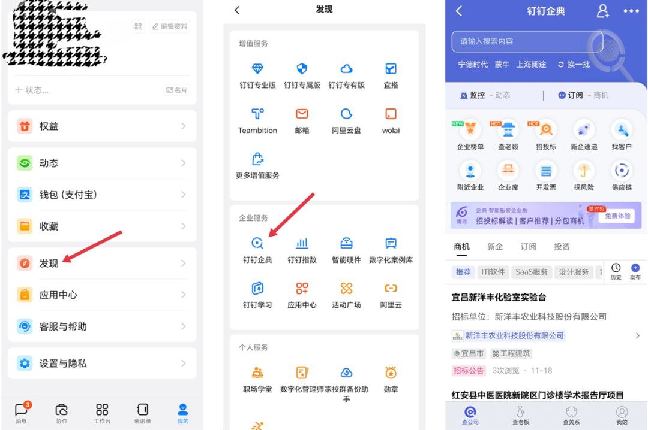Open 查老赖 icon

[508, 136]
